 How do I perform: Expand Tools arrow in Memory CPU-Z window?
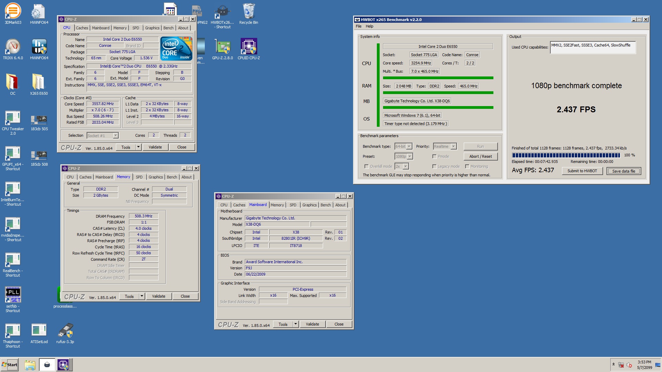(142, 297)
